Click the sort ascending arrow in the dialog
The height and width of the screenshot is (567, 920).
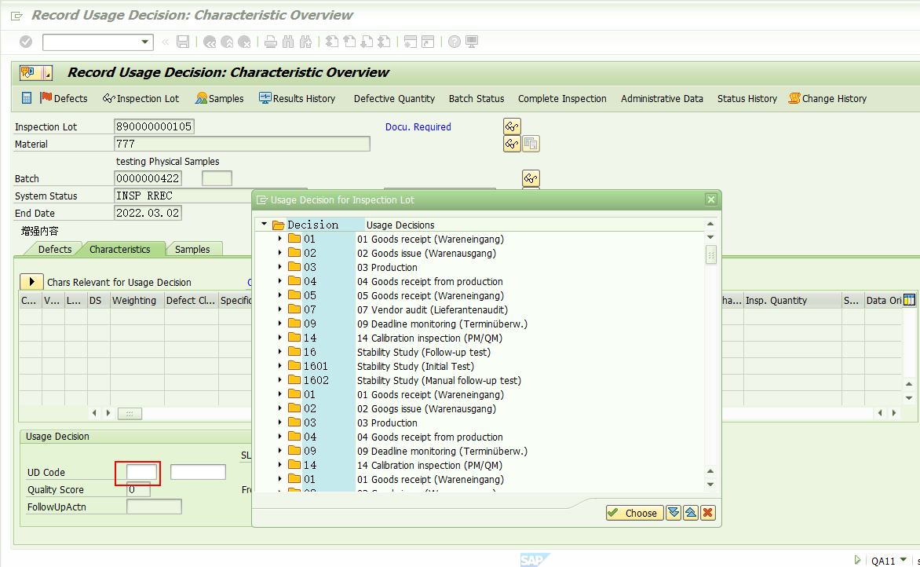[x=691, y=512]
